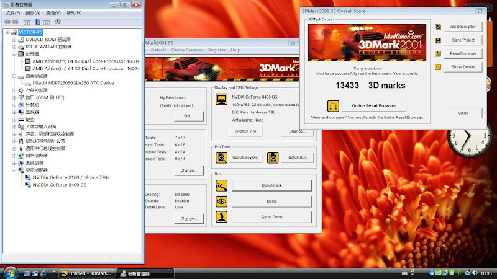Select NVIDIA GeForce 8400 GS device

pyautogui.click(x=59, y=185)
